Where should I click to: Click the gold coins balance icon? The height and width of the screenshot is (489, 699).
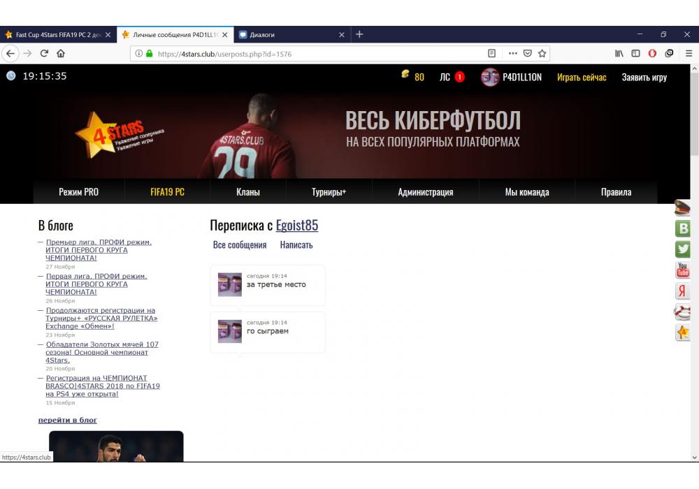coord(405,74)
